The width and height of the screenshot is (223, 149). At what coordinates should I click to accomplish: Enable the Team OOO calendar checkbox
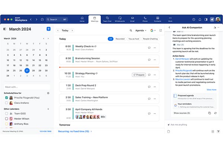(x=6, y=113)
